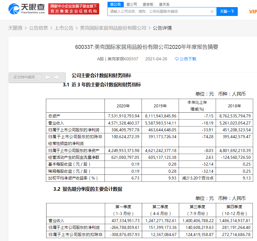Click the value -74.28 change cell
Viewport: 257px width, 241px height.
[208, 137]
